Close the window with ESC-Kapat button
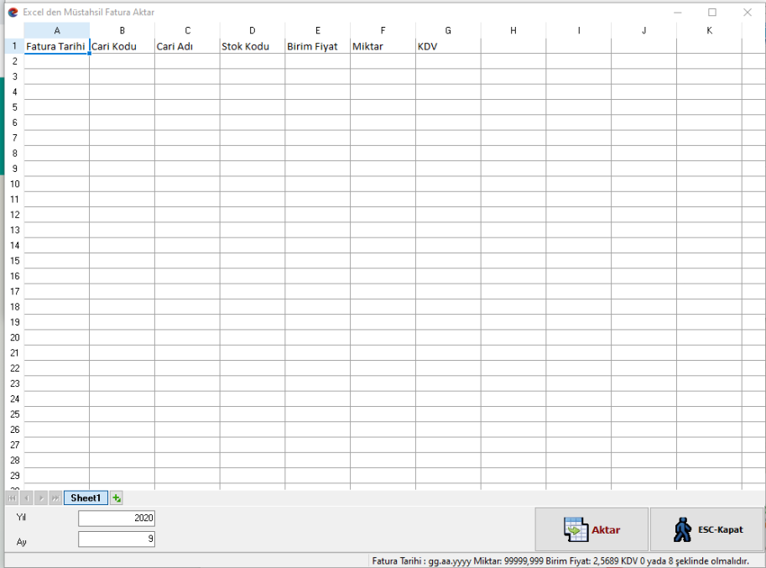 [x=707, y=529]
